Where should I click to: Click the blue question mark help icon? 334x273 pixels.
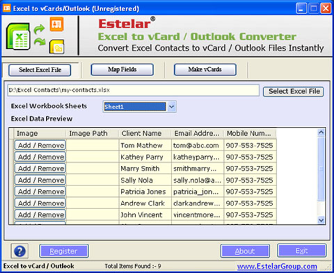(20, 251)
